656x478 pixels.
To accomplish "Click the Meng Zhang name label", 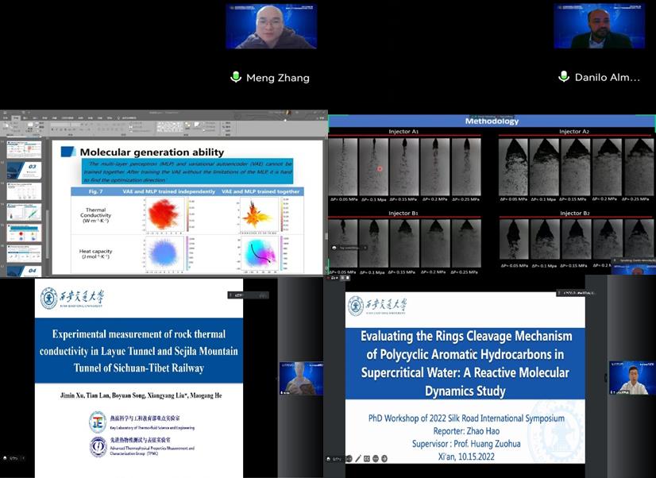I will pyautogui.click(x=277, y=78).
